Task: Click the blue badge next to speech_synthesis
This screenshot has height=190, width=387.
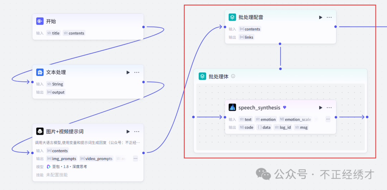Action: pyautogui.click(x=285, y=108)
